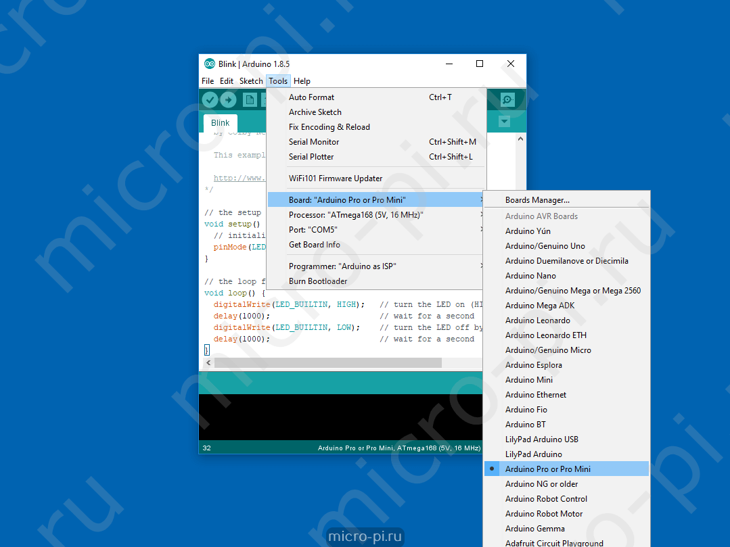This screenshot has width=730, height=547.
Task: Click editor scroll-up arrow
Action: [x=520, y=139]
